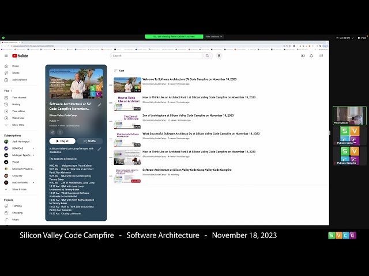
Task: Open the account avatar menu
Action: pos(321,56)
